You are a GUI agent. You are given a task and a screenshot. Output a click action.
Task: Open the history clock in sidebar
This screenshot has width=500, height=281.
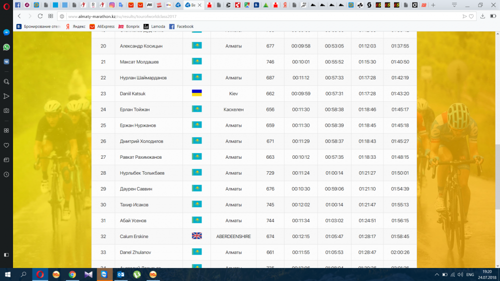click(x=6, y=175)
